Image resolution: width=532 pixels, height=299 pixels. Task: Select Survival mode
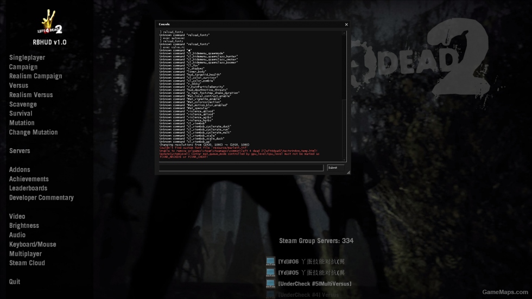tap(21, 113)
